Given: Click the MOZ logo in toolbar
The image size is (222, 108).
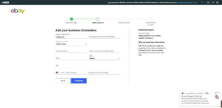Looking at the screenshot, I should (x=5, y=2).
